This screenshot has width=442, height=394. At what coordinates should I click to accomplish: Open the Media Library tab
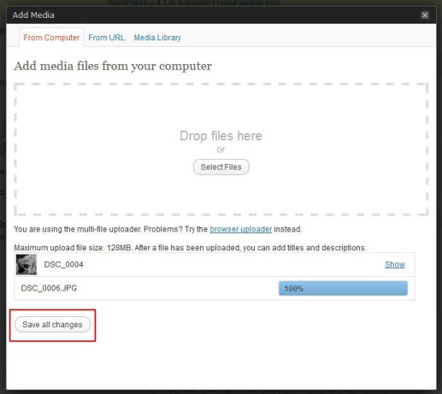click(157, 38)
